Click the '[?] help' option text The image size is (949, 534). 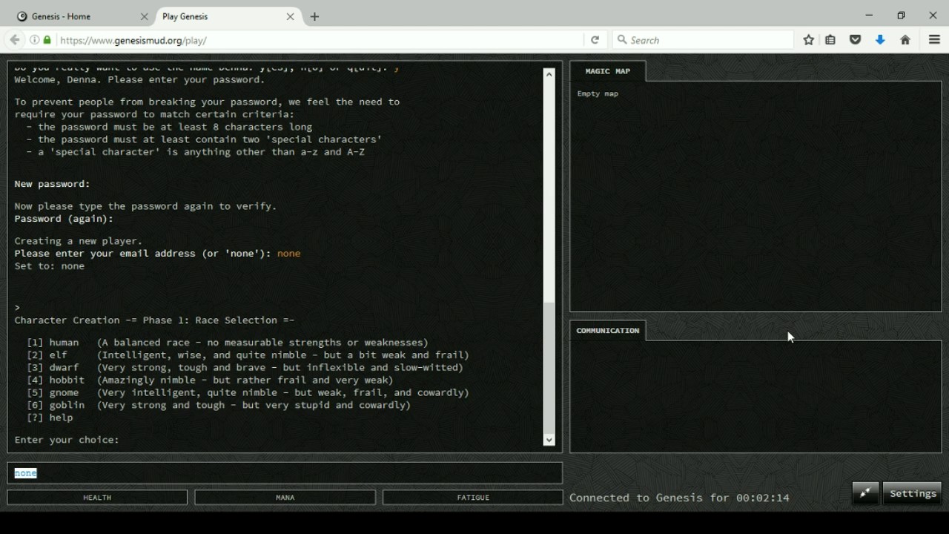point(50,418)
